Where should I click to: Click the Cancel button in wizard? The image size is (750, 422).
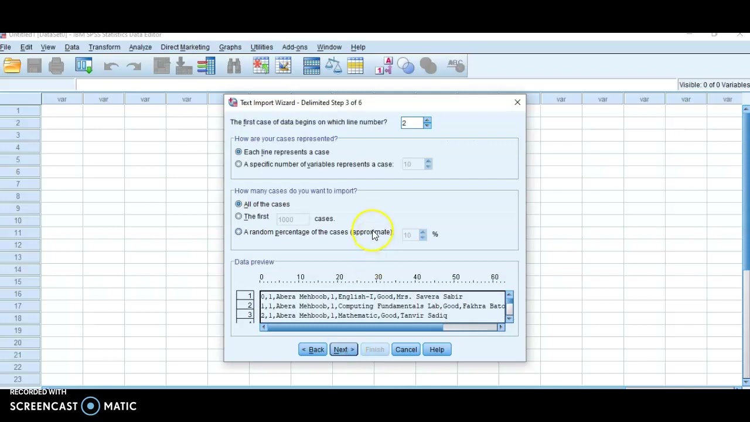pyautogui.click(x=406, y=349)
